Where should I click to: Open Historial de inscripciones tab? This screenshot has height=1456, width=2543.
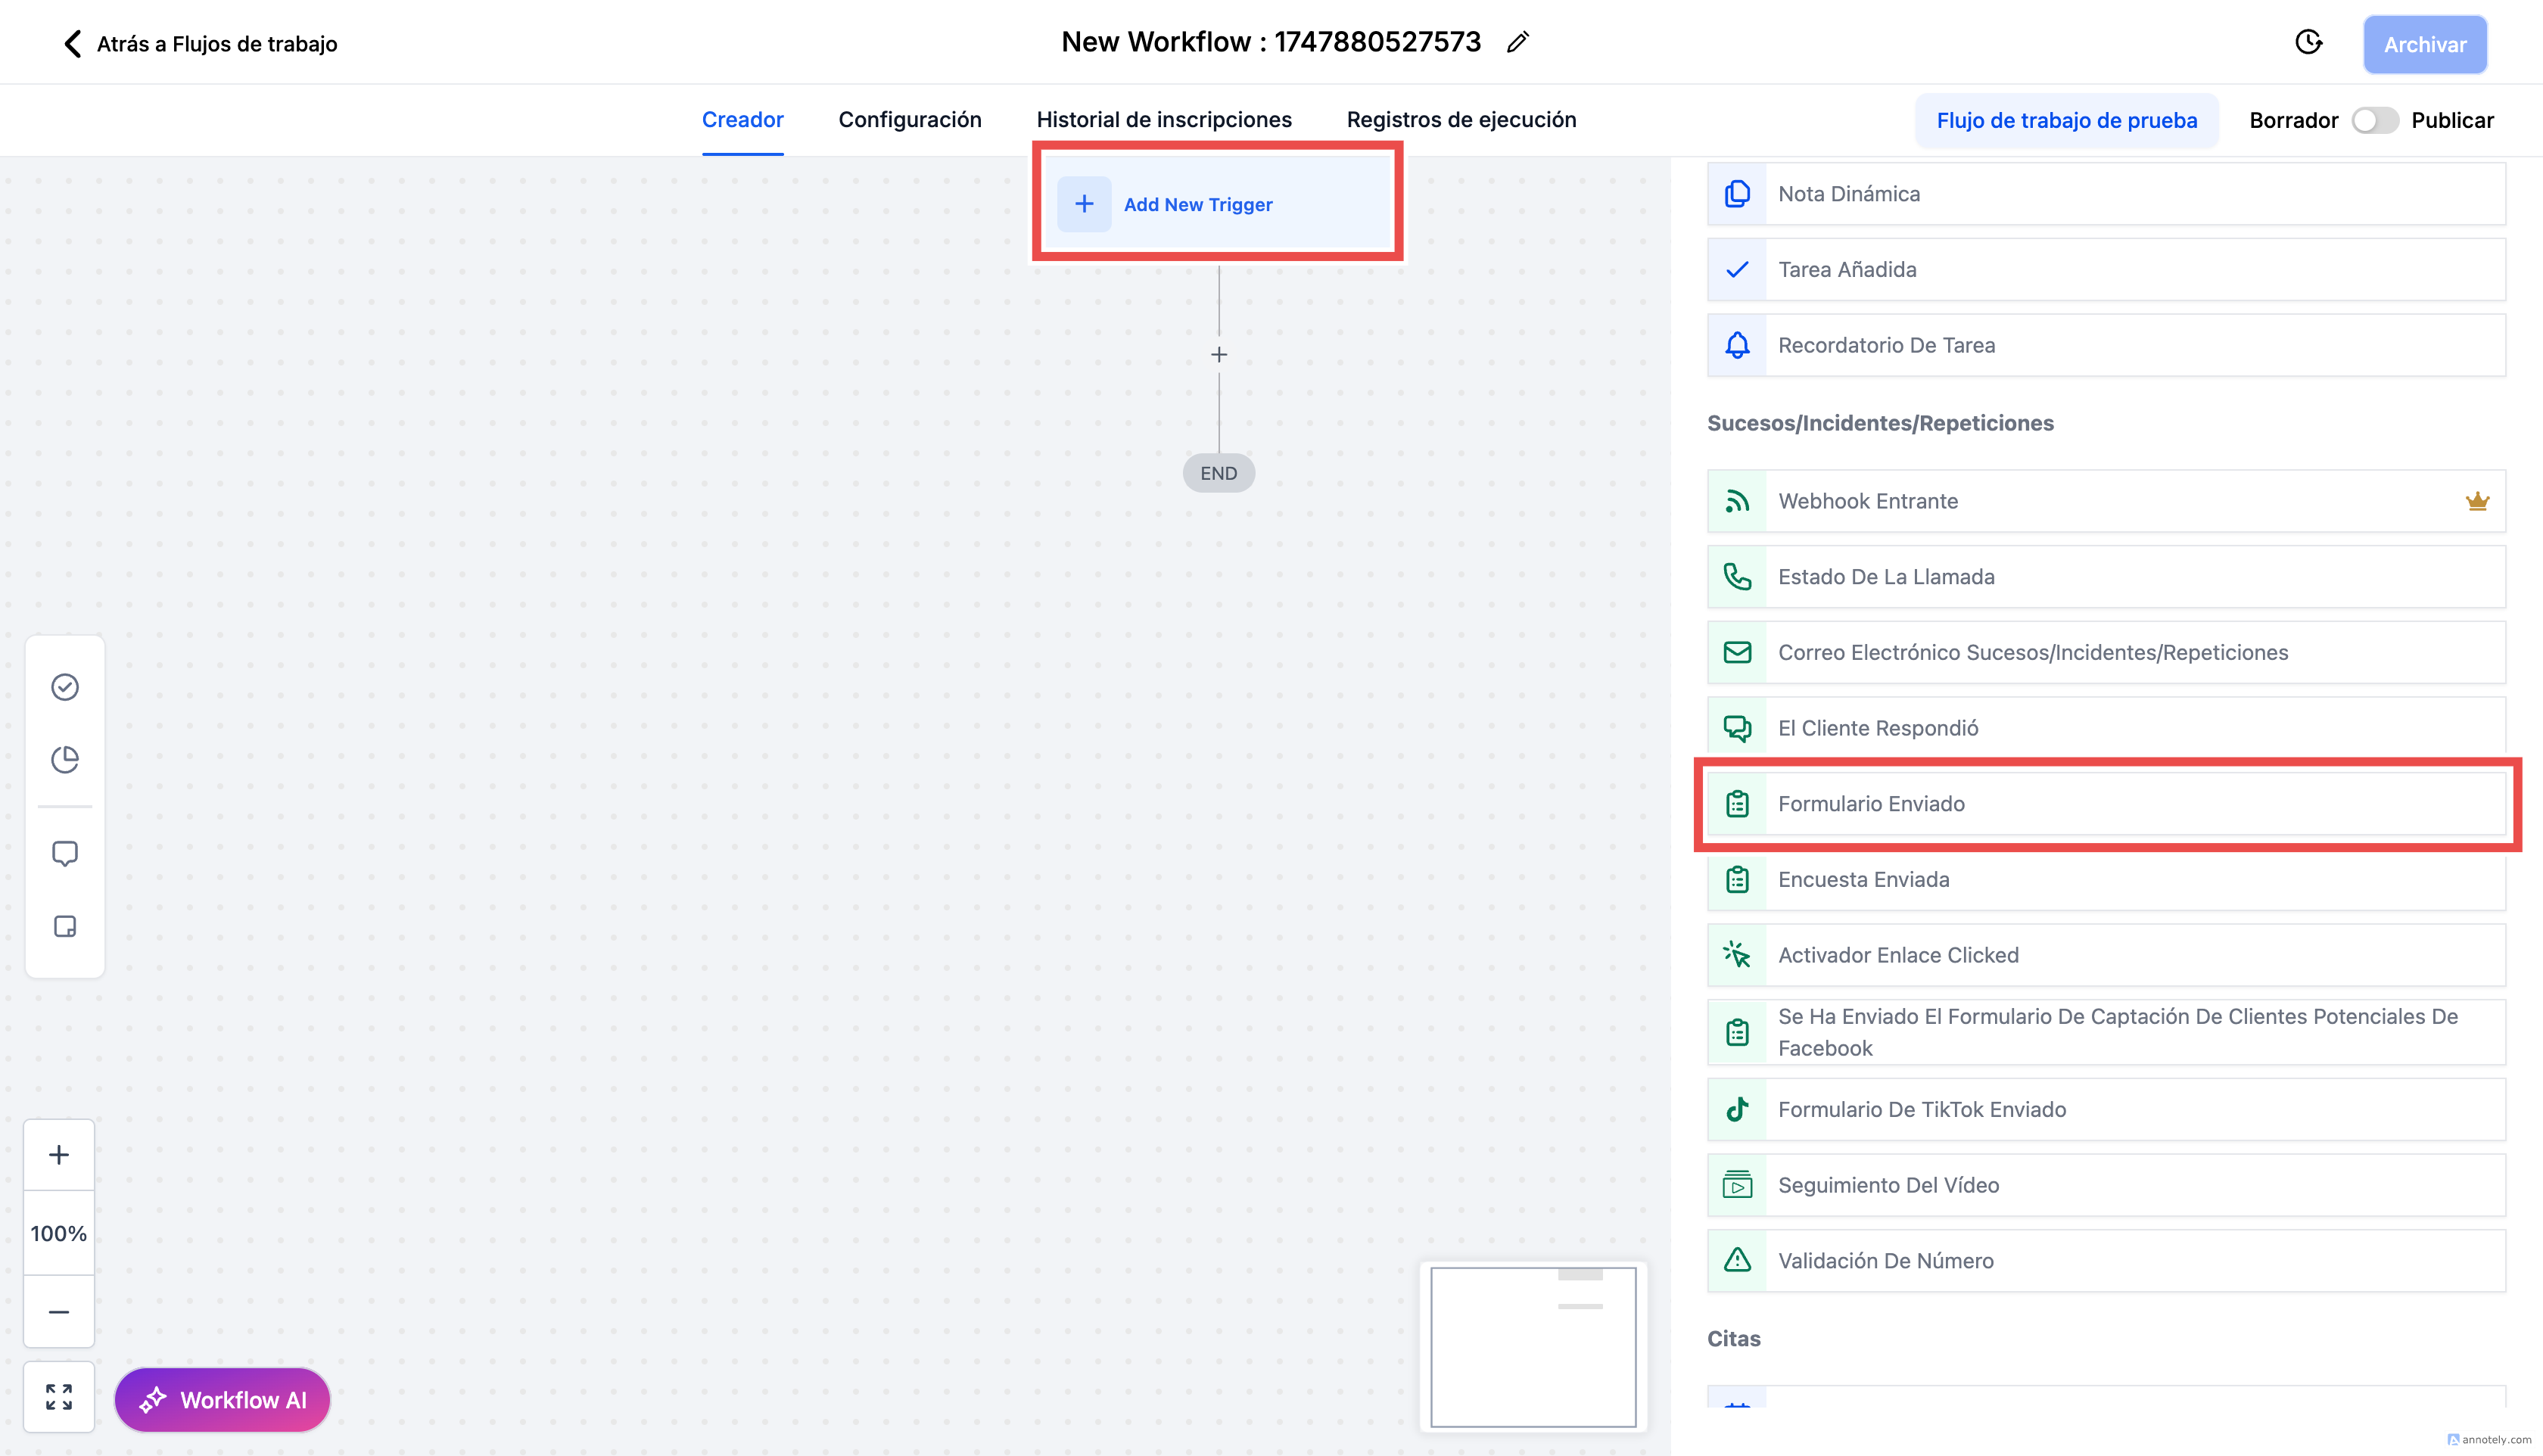tap(1164, 120)
